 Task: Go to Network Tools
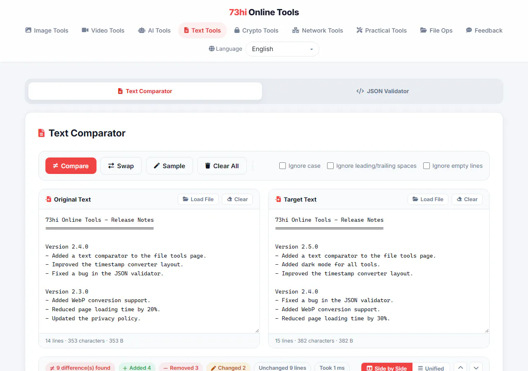click(x=318, y=31)
